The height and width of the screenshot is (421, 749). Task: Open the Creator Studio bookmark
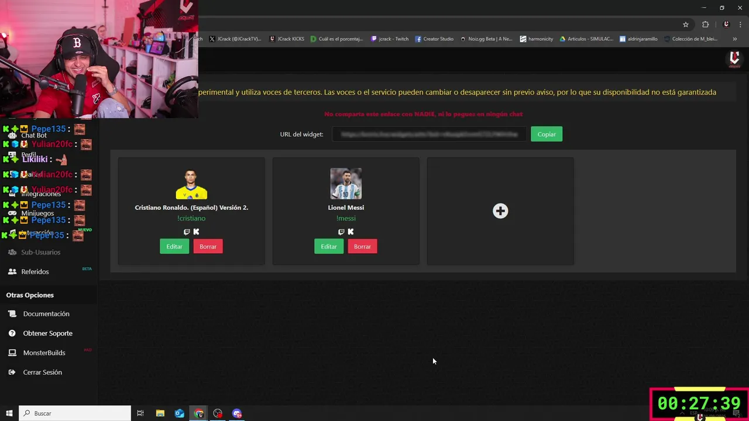(x=434, y=39)
